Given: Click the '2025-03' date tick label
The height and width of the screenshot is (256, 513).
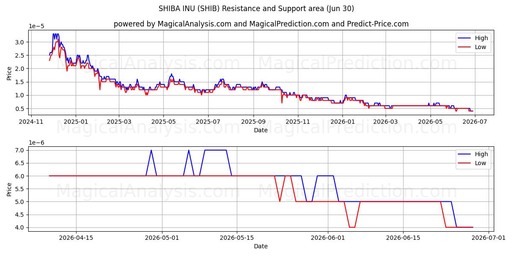Looking at the screenshot, I should coord(119,122).
